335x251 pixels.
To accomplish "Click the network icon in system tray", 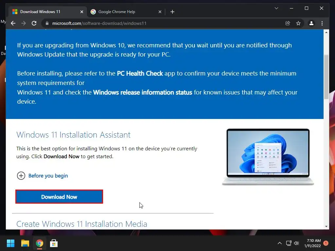I will coord(289,243).
